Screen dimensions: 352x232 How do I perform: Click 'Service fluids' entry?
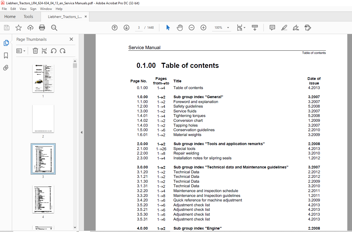point(185,111)
